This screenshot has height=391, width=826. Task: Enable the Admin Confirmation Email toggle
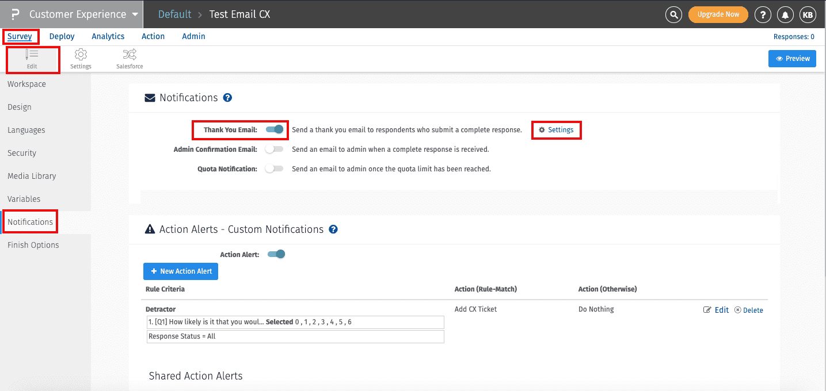274,149
